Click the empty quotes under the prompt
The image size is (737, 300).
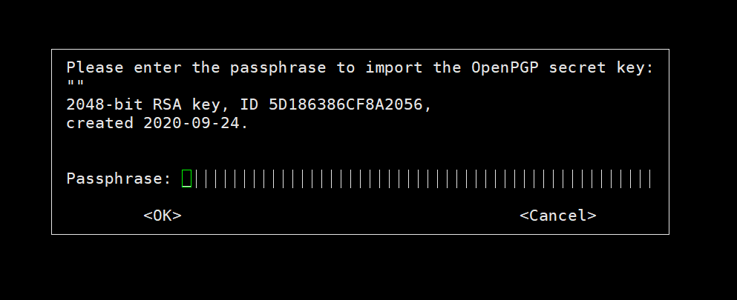(75, 84)
